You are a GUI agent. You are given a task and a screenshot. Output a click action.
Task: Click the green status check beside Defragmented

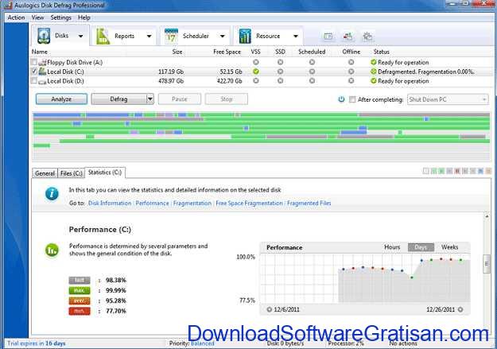[x=374, y=72]
